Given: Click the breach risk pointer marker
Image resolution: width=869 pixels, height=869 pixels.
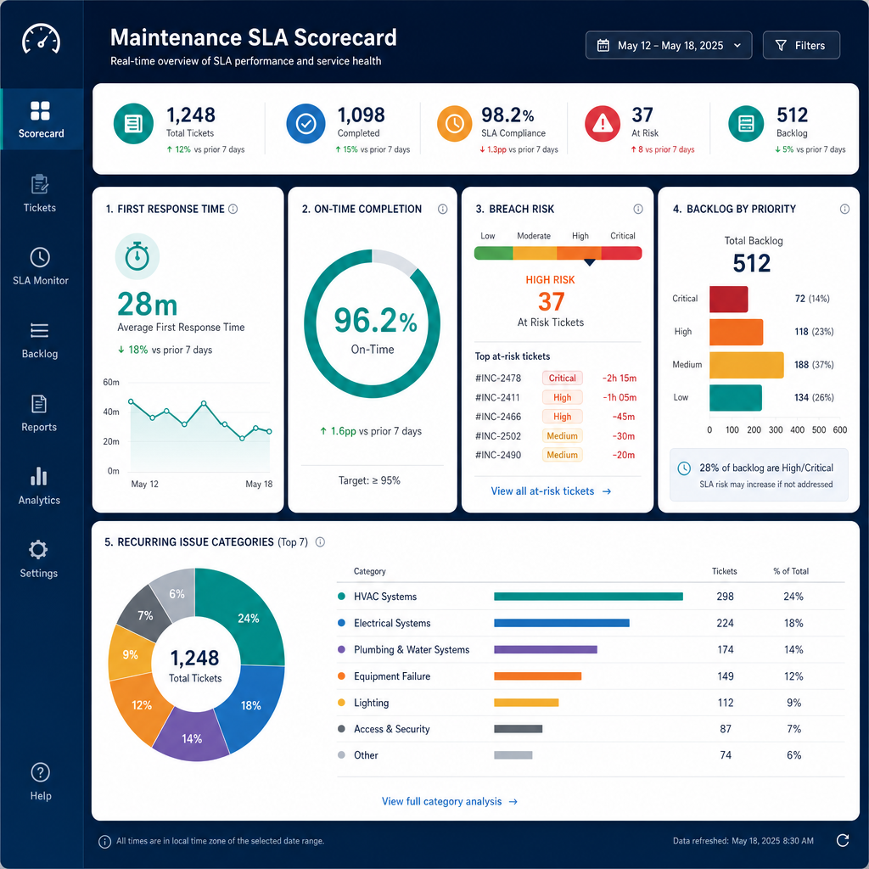Looking at the screenshot, I should coord(590,262).
